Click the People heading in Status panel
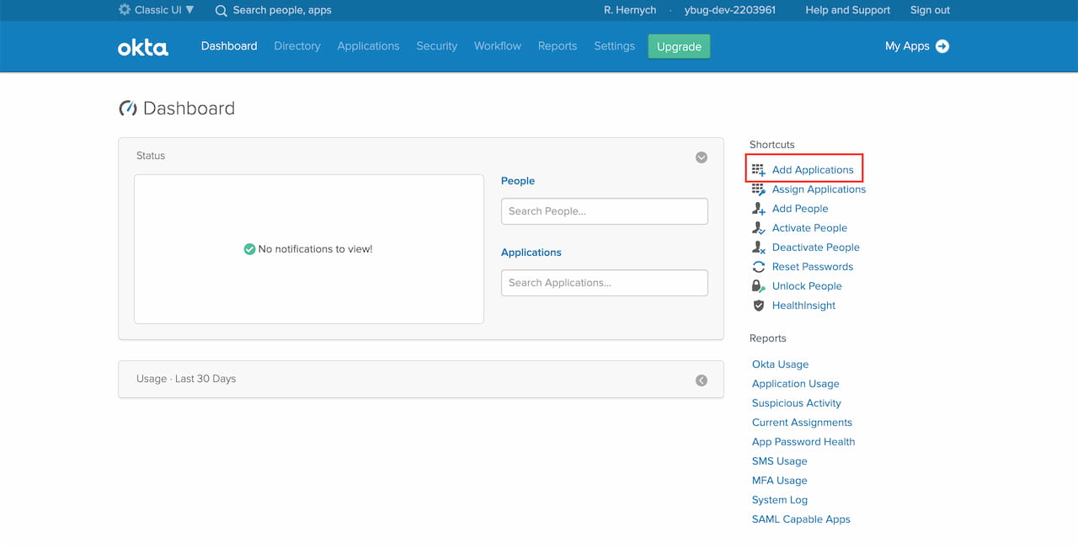This screenshot has width=1078, height=548. click(518, 181)
